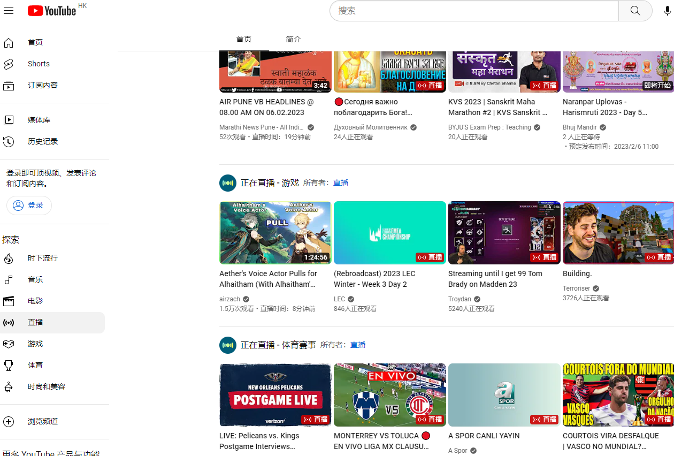Select the 首页 tab
The width and height of the screenshot is (674, 456).
coord(244,39)
